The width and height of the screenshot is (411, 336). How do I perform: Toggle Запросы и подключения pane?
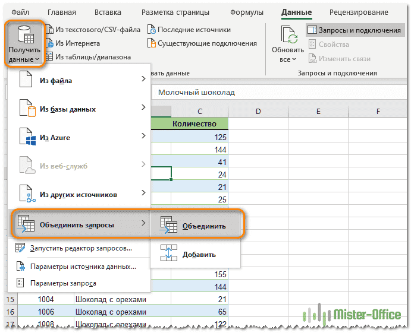354,30
